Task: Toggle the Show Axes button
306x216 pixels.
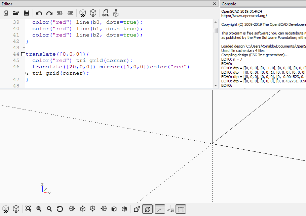Action: 160,209
